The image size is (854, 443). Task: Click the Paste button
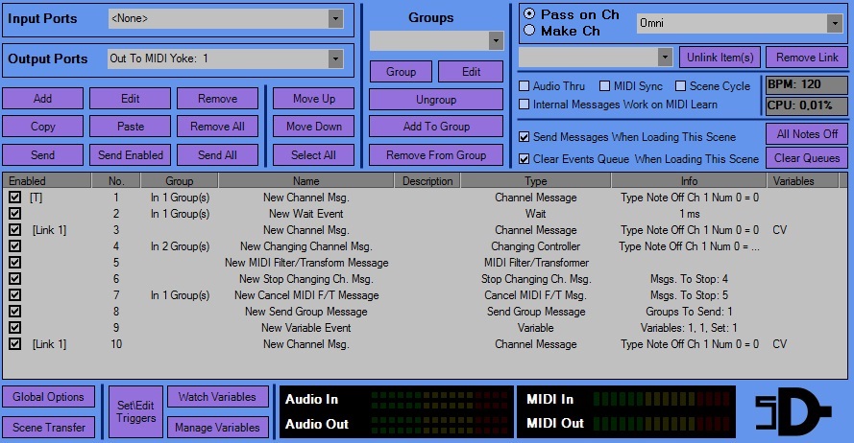coord(131,127)
